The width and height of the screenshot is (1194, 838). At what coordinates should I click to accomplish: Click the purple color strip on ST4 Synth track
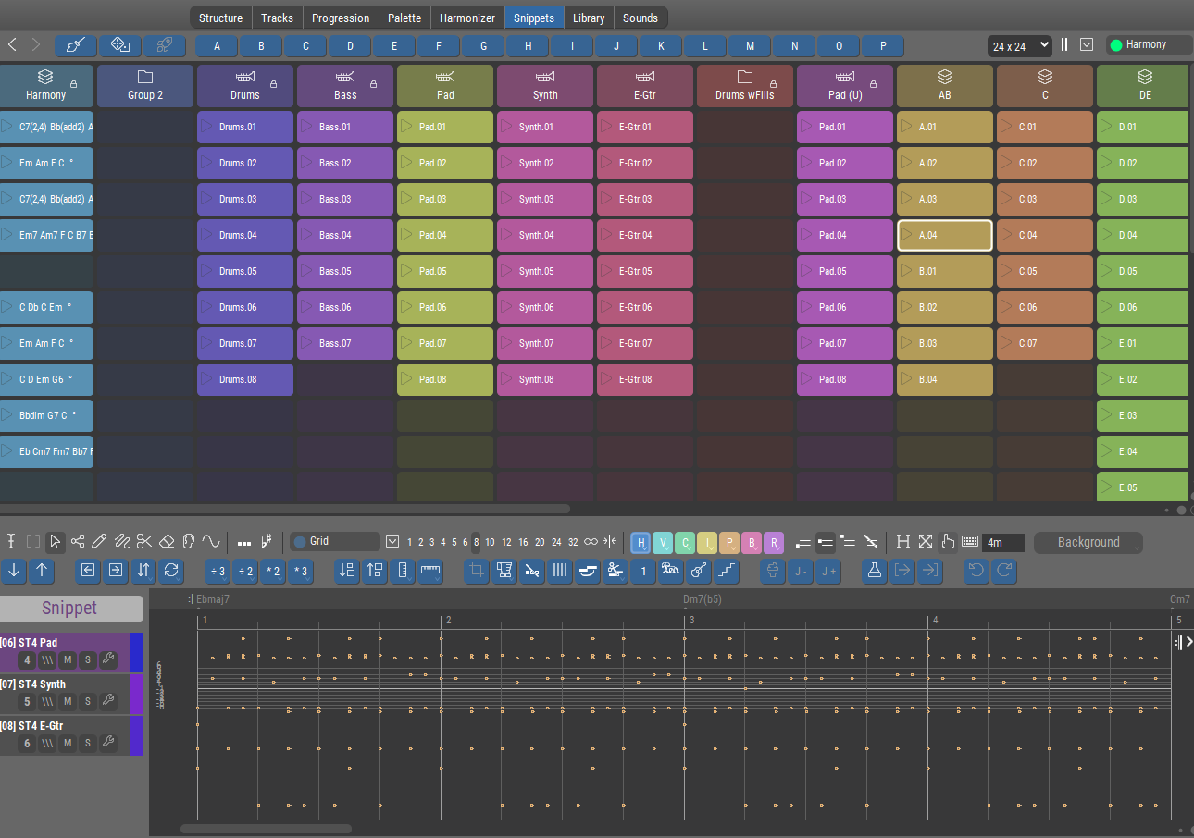(137, 694)
